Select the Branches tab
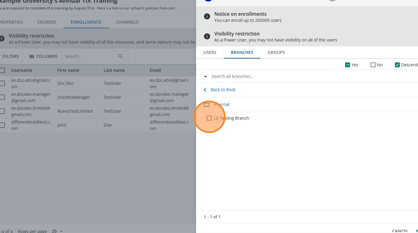418x233 pixels. click(242, 52)
